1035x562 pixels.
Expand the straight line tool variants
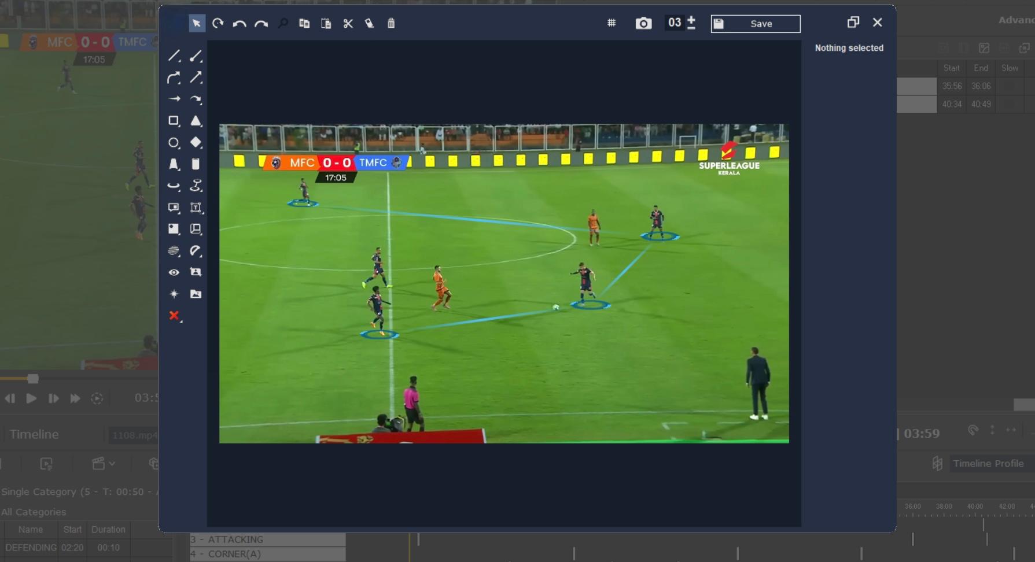pos(174,56)
